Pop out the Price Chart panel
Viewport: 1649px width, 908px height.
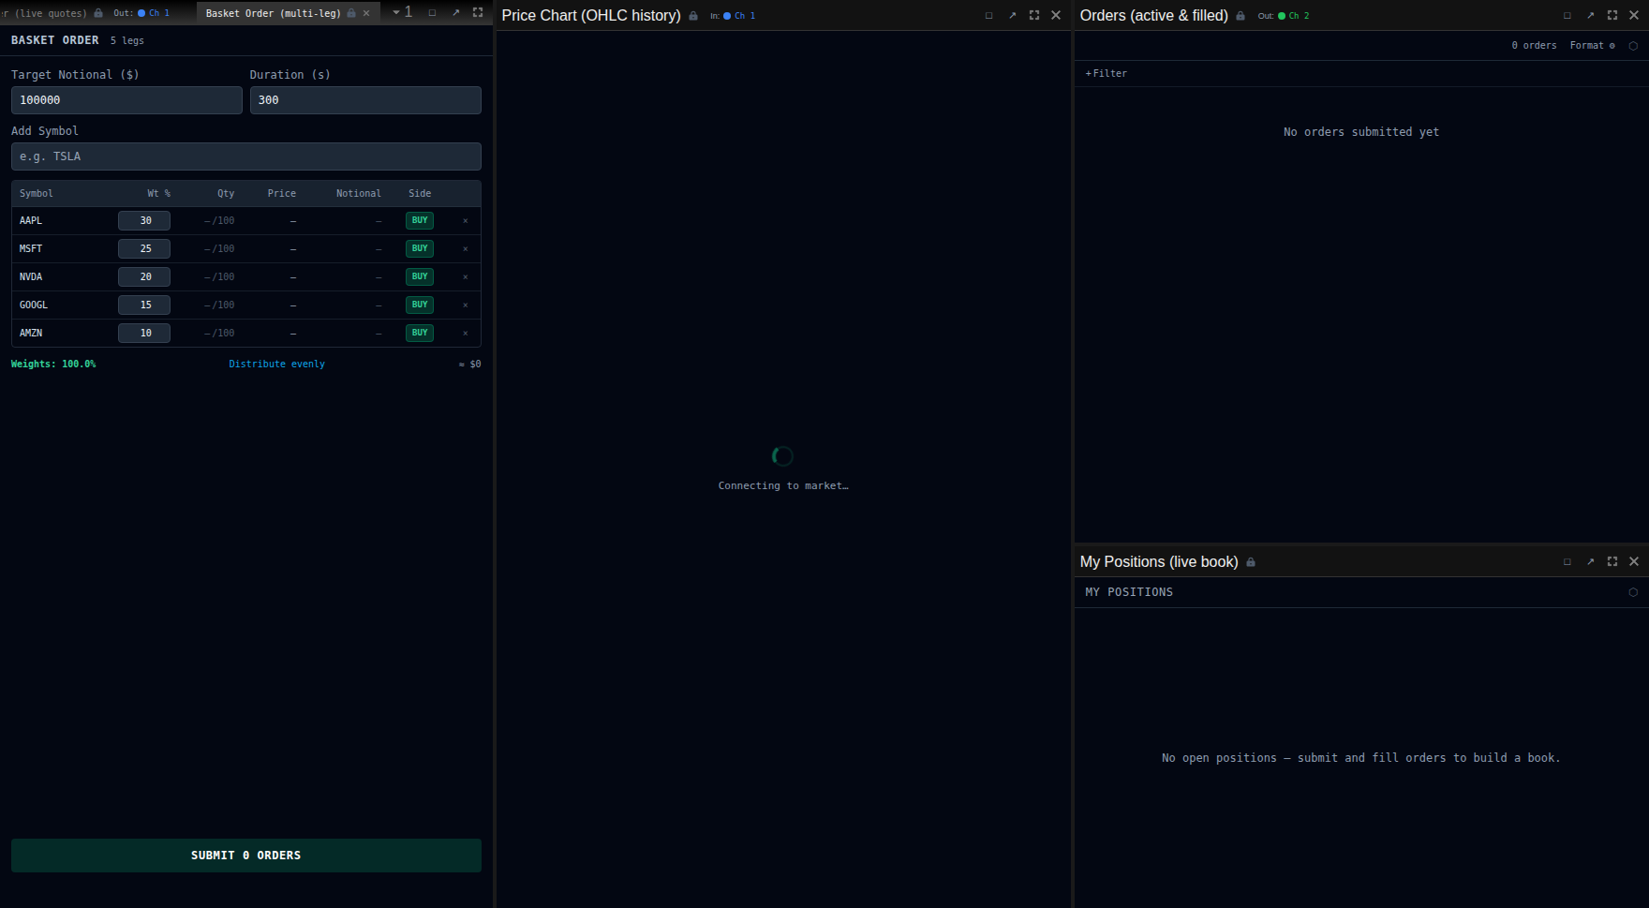click(x=1012, y=15)
